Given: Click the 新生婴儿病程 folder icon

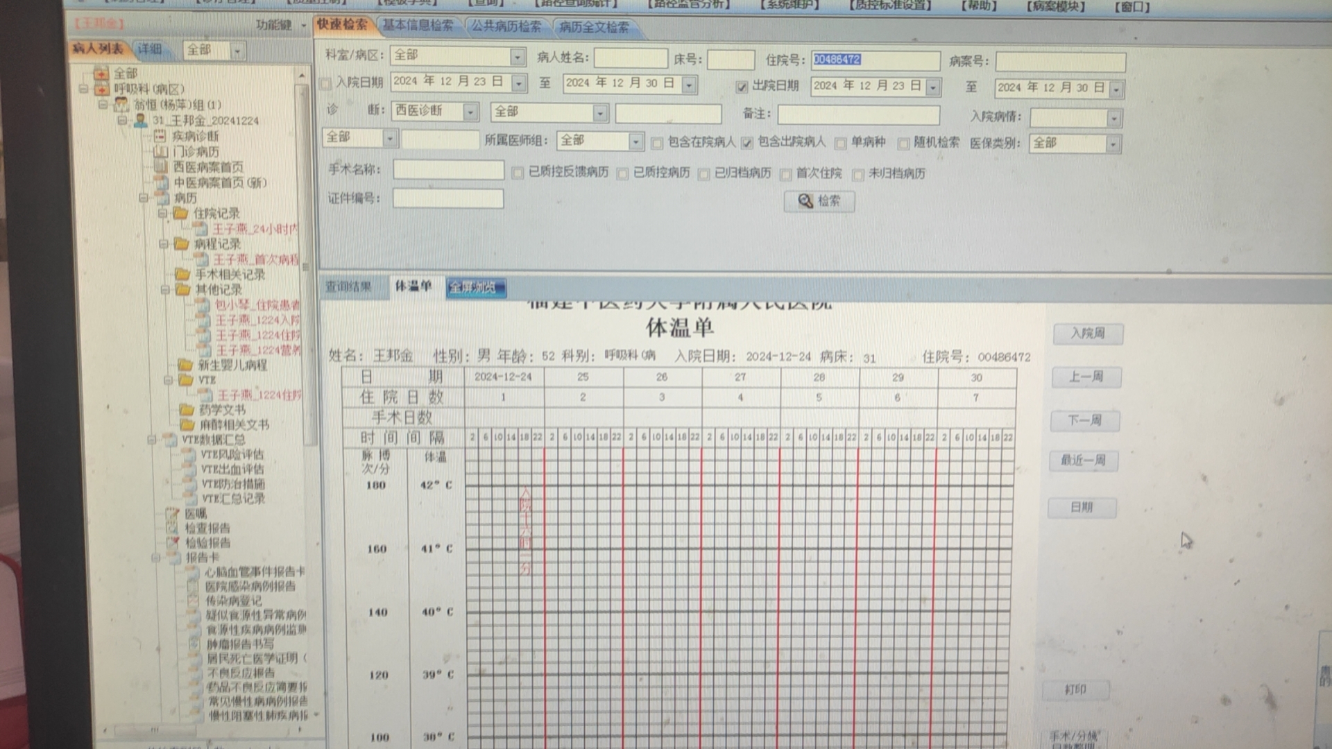Looking at the screenshot, I should (x=185, y=365).
